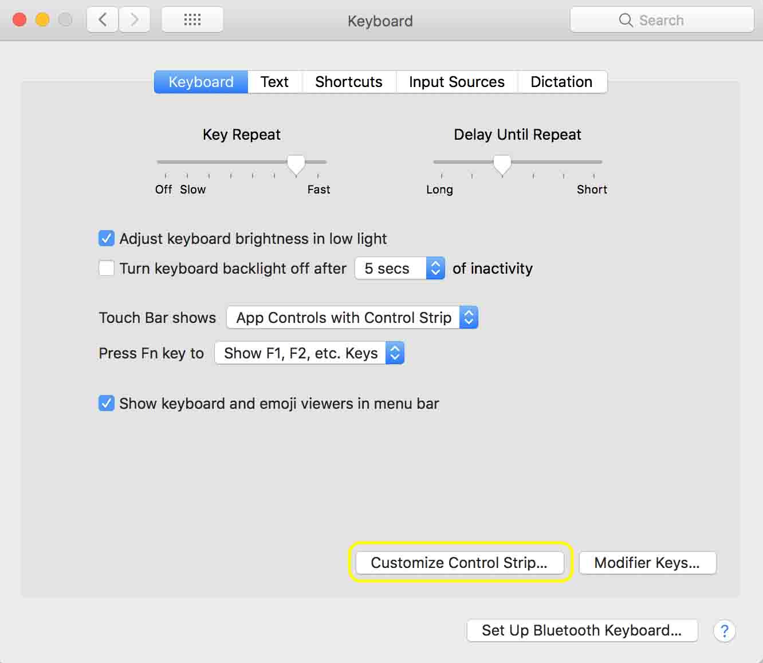
Task: Switch to the Shortcuts tab
Action: (x=348, y=82)
